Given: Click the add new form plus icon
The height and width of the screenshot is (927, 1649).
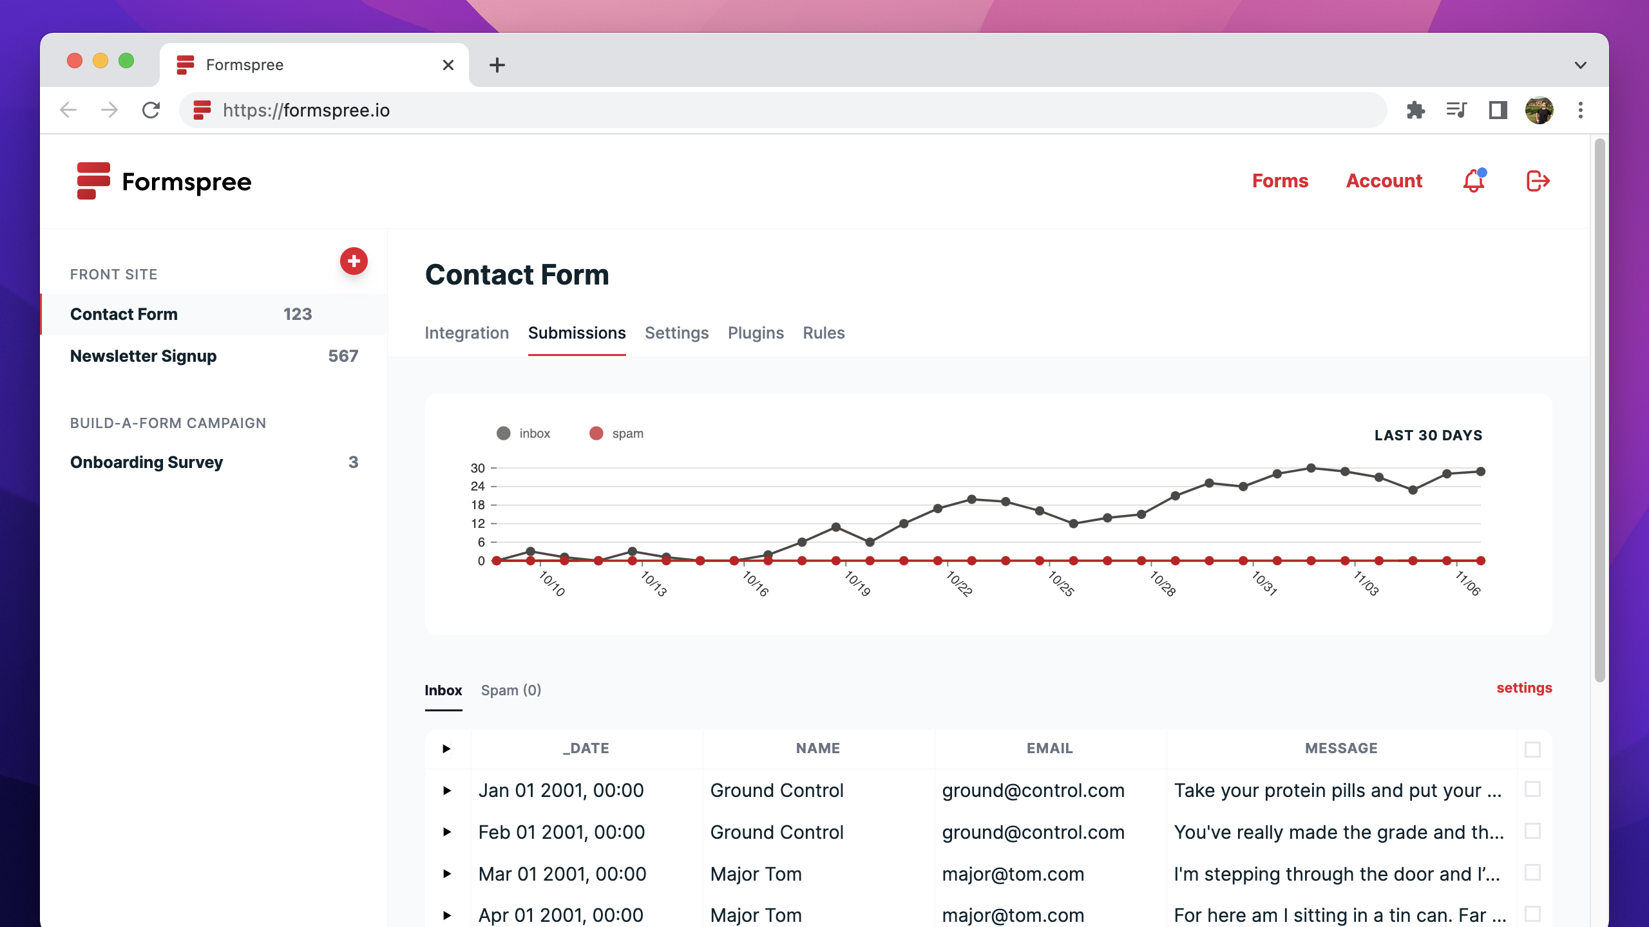Looking at the screenshot, I should (x=354, y=261).
